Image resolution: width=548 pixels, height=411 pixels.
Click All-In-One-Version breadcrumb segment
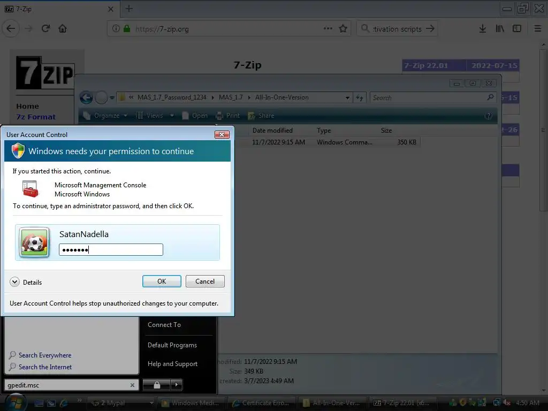tap(281, 97)
